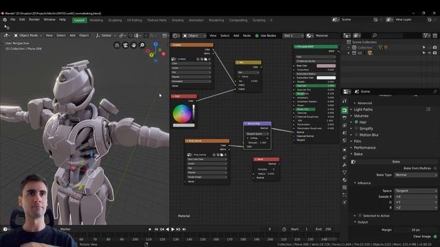Click the node editor type icon
The image size is (440, 247).
(176, 36)
